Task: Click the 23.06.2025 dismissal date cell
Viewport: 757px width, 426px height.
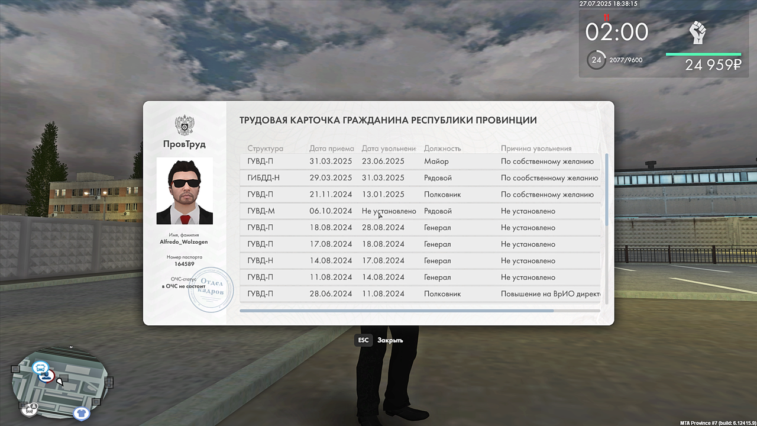Action: 383,162
